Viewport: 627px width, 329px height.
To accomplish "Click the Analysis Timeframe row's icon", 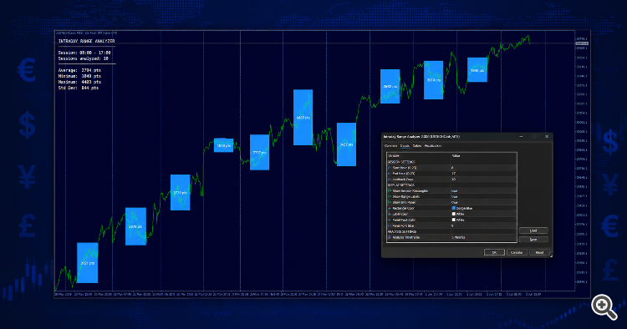I will [390, 237].
